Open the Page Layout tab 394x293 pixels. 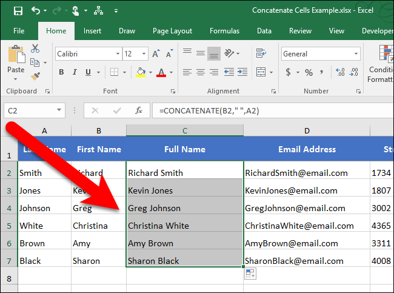click(172, 31)
